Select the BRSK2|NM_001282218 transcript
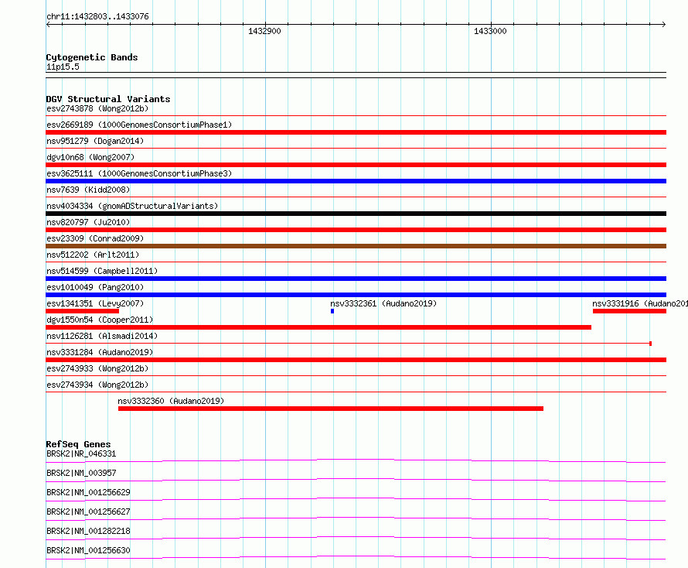This screenshot has height=568, width=688. pos(88,531)
